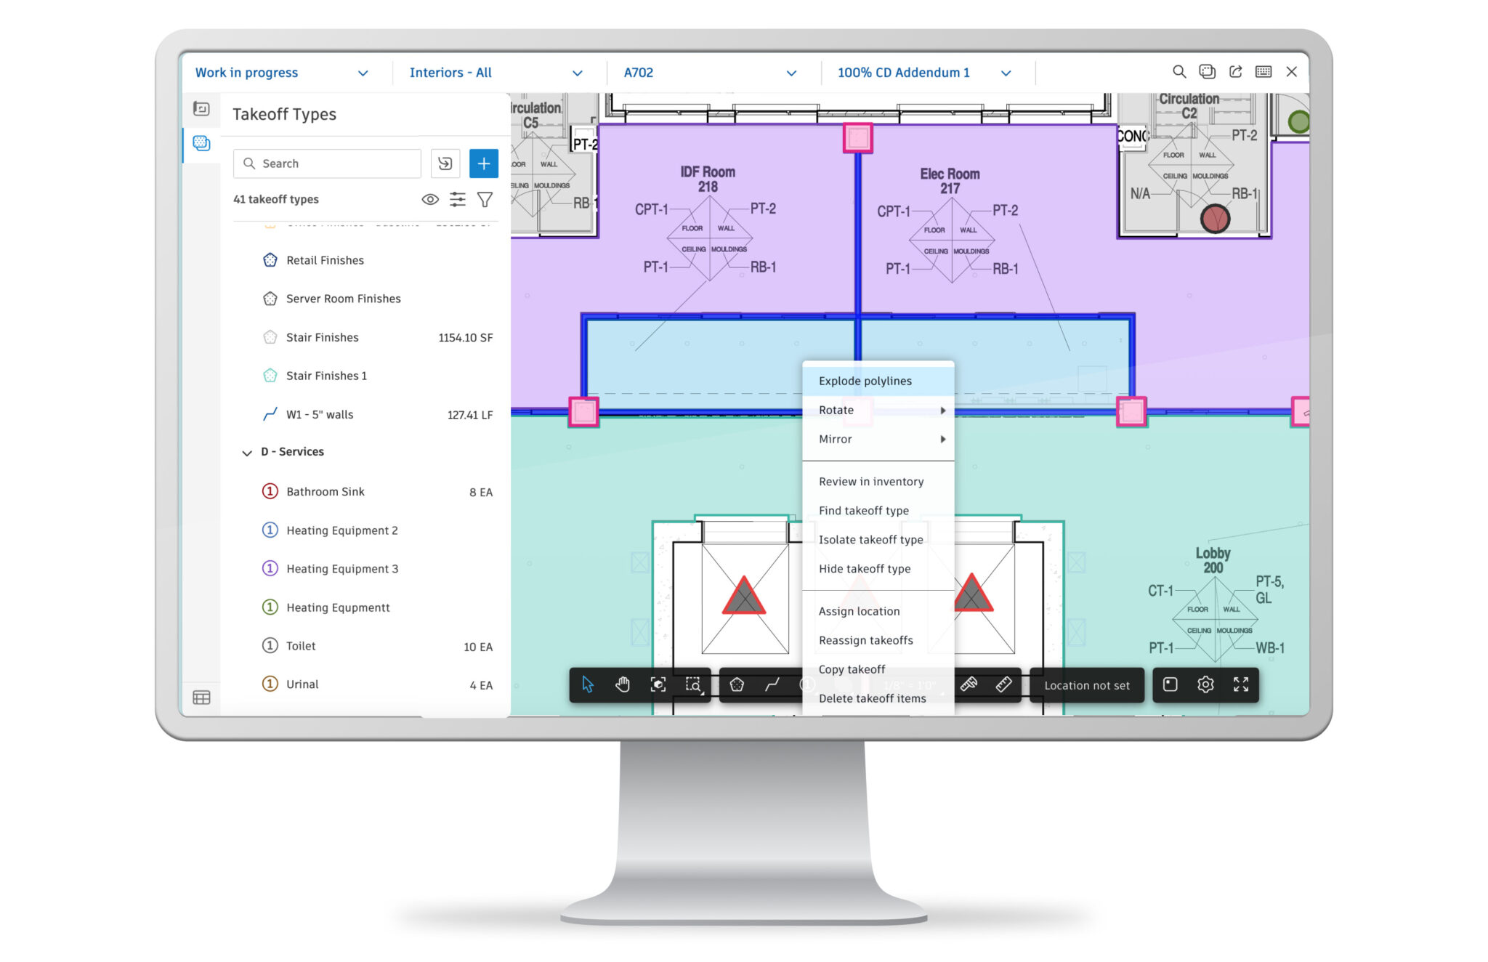Activate the pan hand tool
Screen dimensions: 1488x962
(x=623, y=684)
